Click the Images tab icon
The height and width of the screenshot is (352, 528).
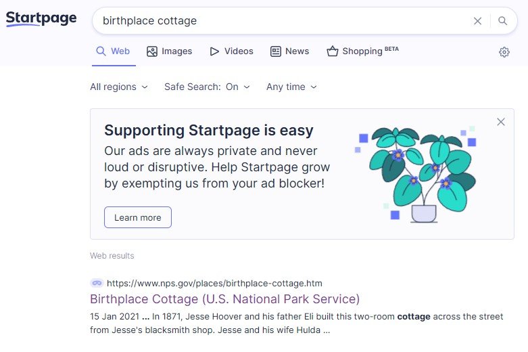[x=152, y=51]
